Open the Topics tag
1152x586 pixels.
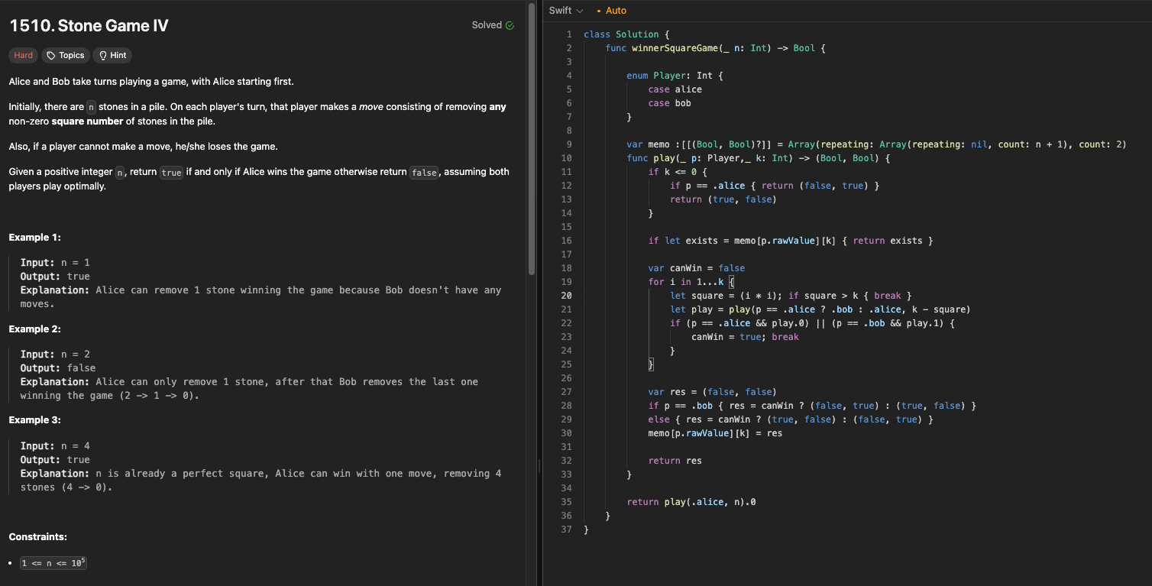[66, 55]
